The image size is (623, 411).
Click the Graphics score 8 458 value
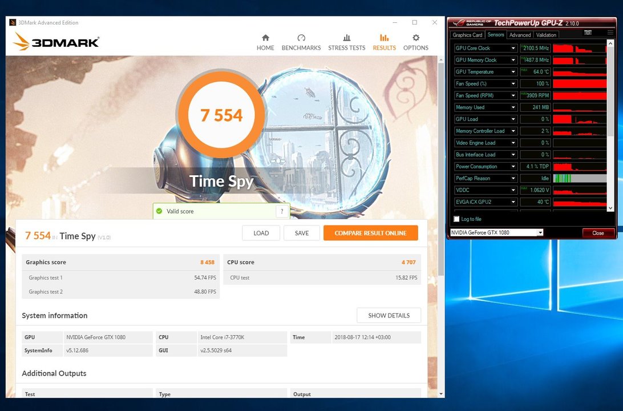tap(208, 263)
